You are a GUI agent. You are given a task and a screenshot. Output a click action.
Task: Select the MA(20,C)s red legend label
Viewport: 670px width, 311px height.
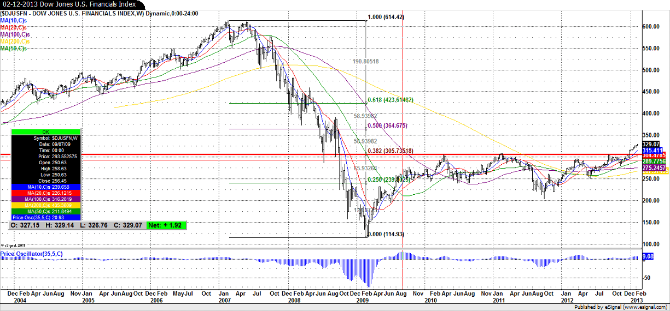13,27
